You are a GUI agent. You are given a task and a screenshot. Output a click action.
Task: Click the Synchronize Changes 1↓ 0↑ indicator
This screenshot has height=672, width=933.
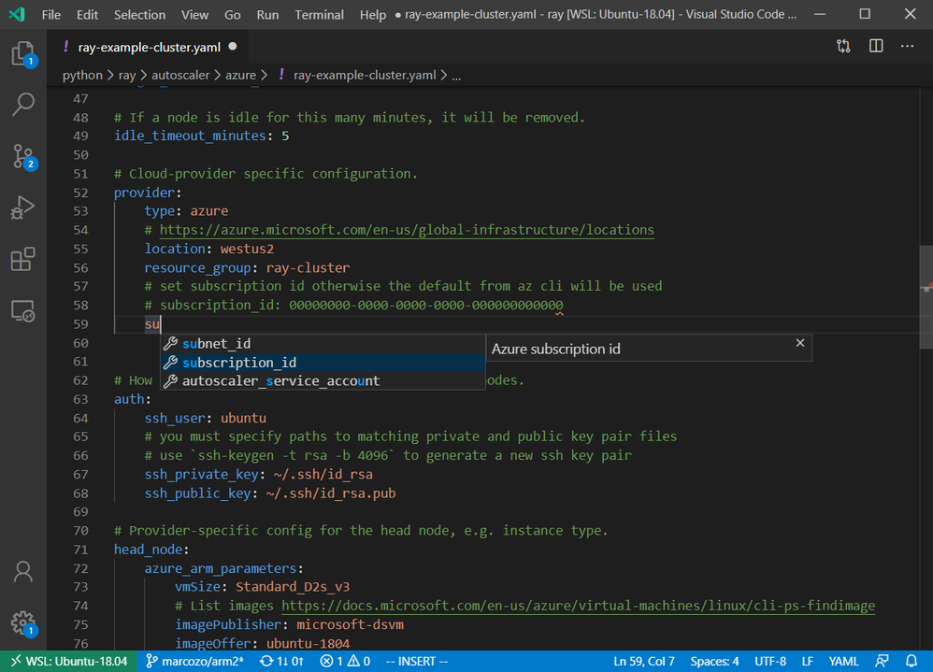282,662
